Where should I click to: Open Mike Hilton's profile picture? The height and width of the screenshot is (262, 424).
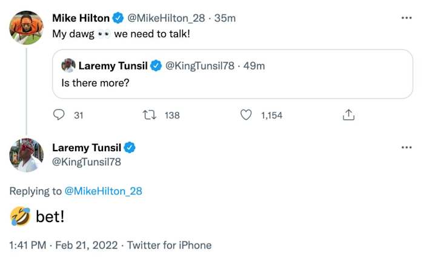[x=27, y=27]
